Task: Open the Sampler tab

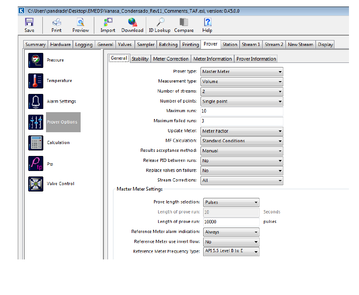Action: pos(146,45)
